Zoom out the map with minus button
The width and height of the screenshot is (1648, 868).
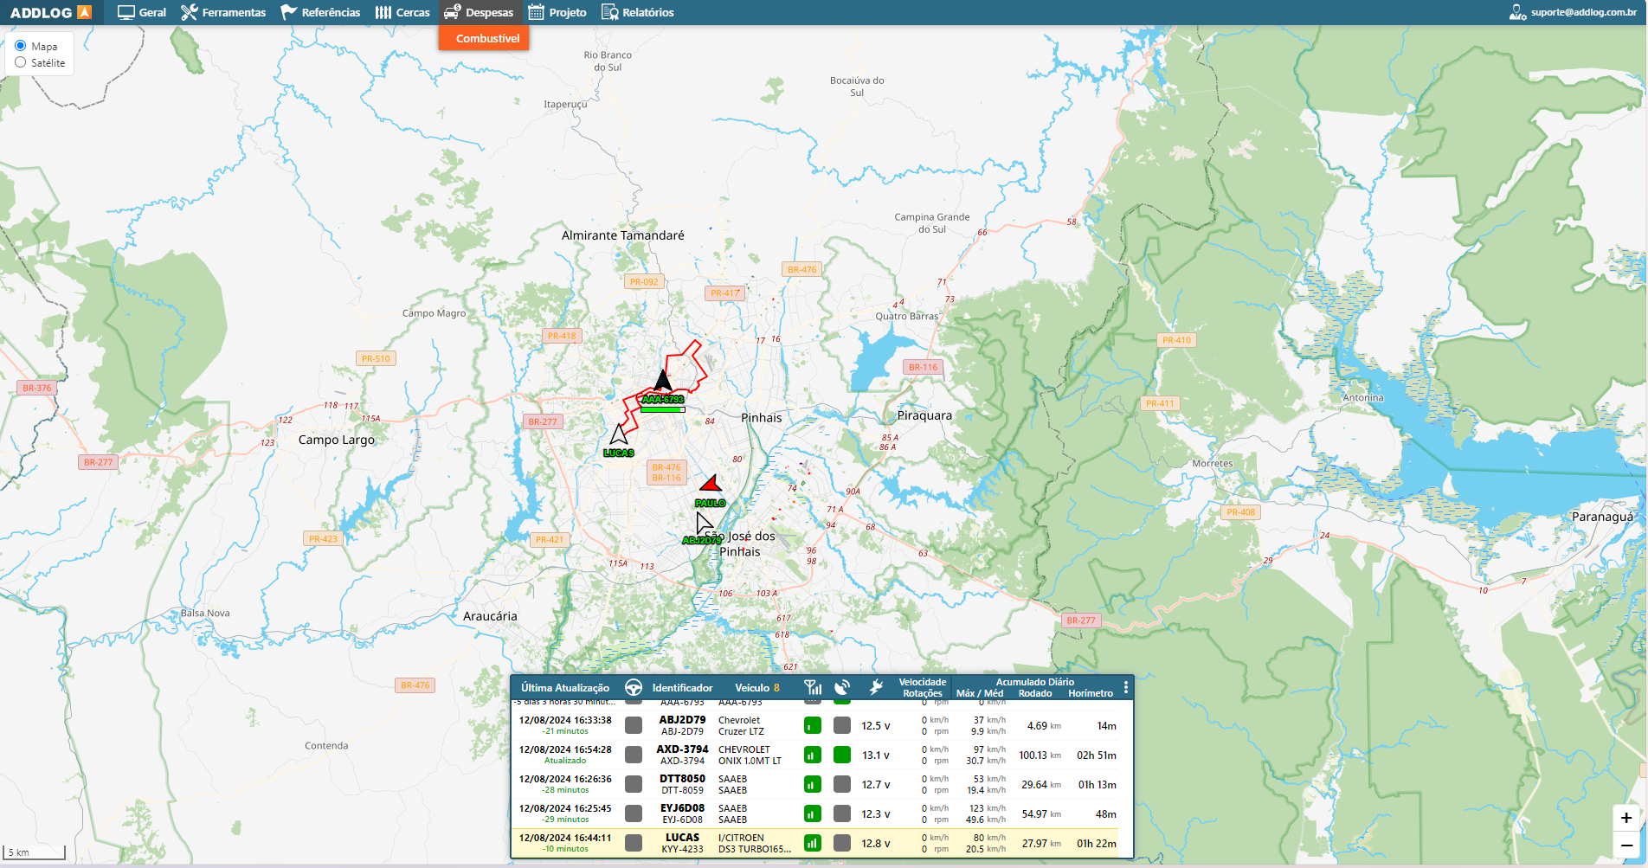tap(1625, 845)
